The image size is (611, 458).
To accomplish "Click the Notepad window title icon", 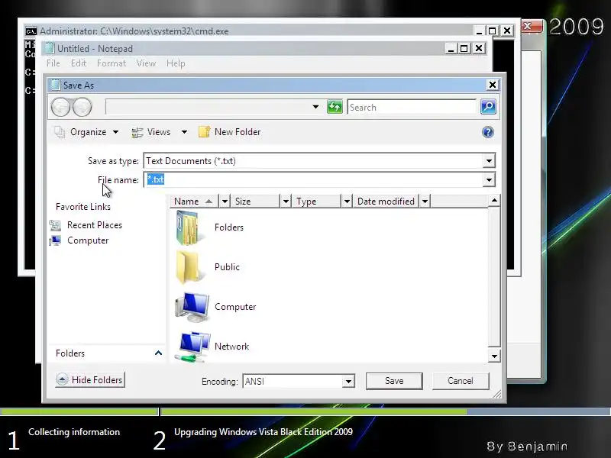I will (49, 48).
